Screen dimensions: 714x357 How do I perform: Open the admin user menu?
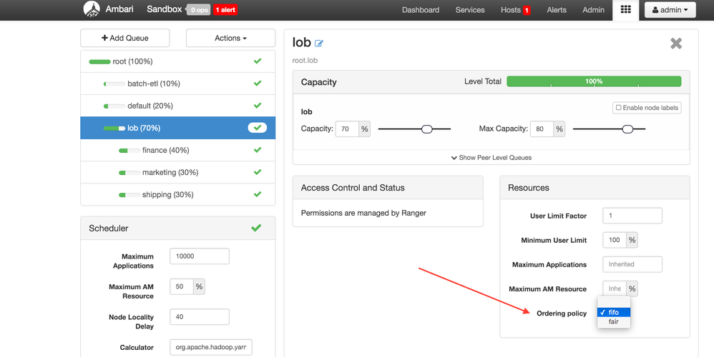(x=670, y=10)
